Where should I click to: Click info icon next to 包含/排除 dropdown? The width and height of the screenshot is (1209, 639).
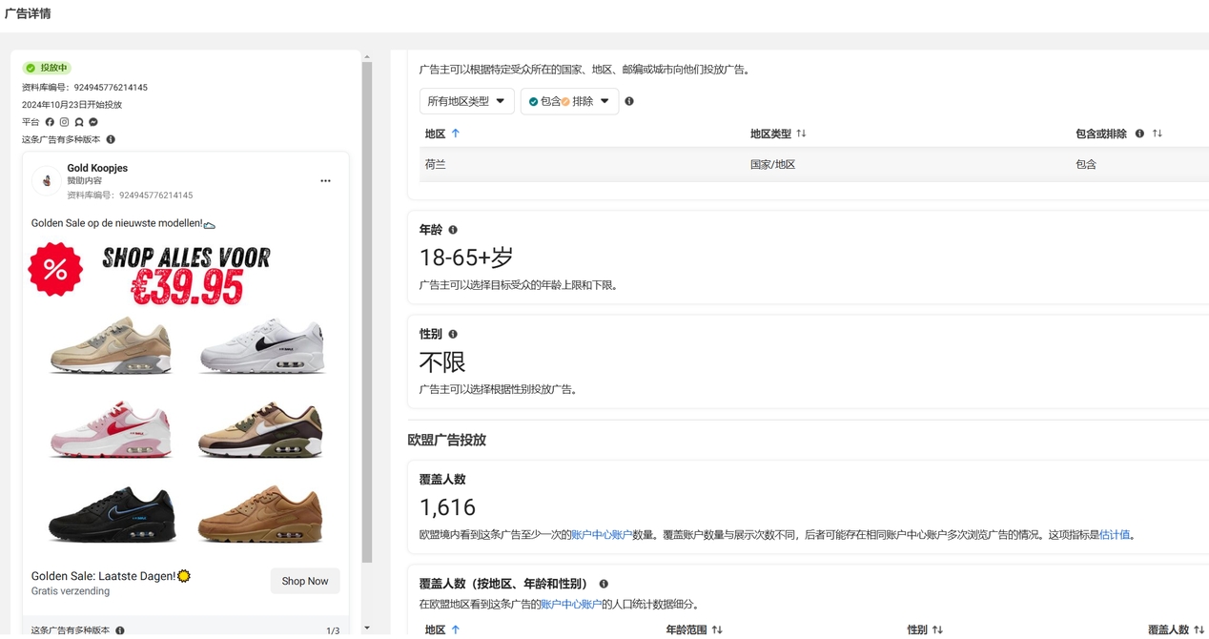pyautogui.click(x=629, y=101)
